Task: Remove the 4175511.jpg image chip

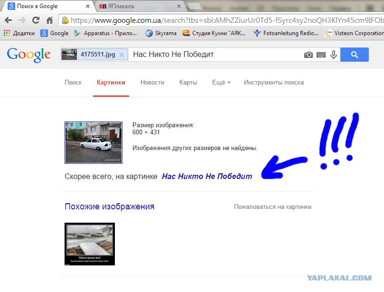Action: [122, 55]
